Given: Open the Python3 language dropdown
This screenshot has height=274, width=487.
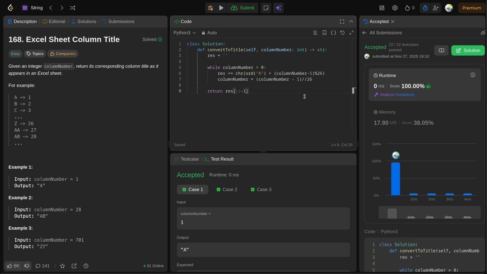Looking at the screenshot, I should coord(185,32).
